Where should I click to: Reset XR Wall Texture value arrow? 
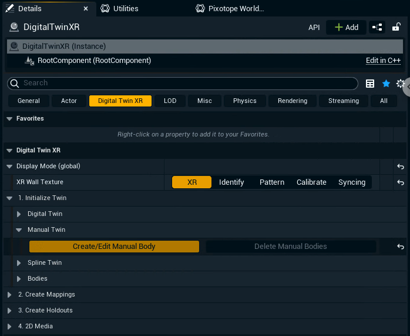(x=401, y=182)
